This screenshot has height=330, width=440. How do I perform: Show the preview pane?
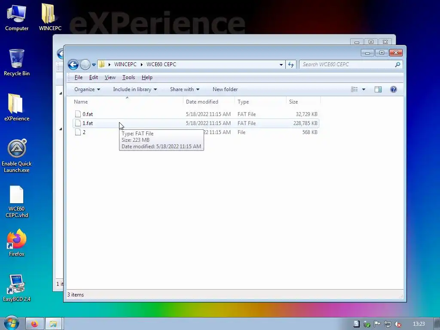click(x=378, y=89)
